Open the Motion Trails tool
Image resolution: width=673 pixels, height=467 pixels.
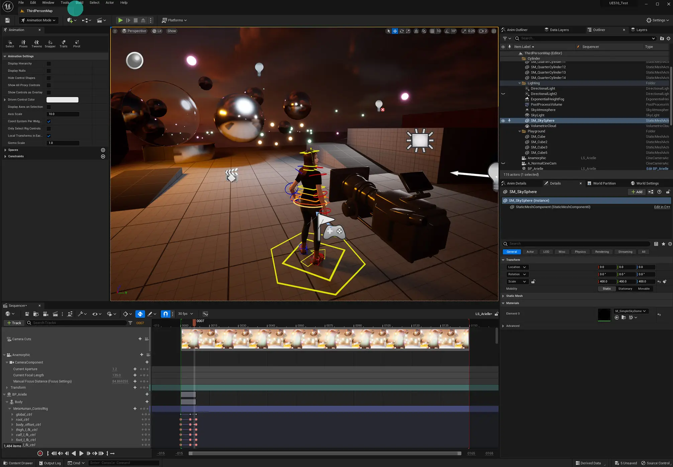click(63, 43)
